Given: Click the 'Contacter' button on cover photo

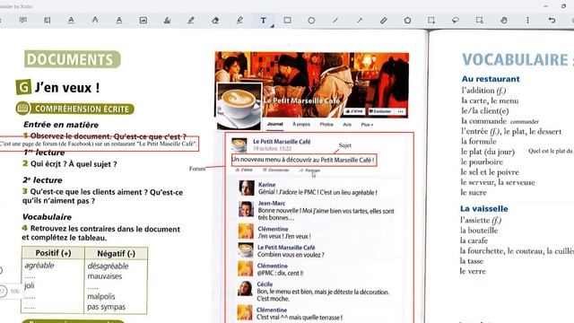Looking at the screenshot, I should coord(380,111).
